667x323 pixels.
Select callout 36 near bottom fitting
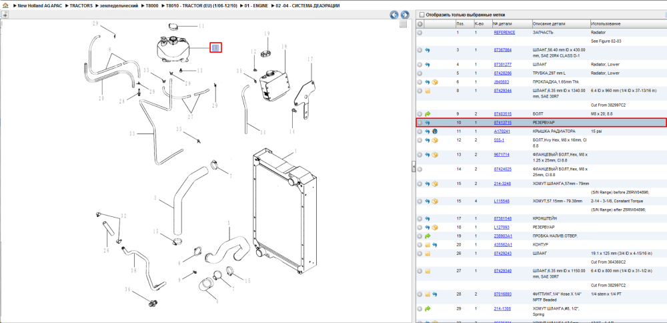pyautogui.click(x=127, y=290)
